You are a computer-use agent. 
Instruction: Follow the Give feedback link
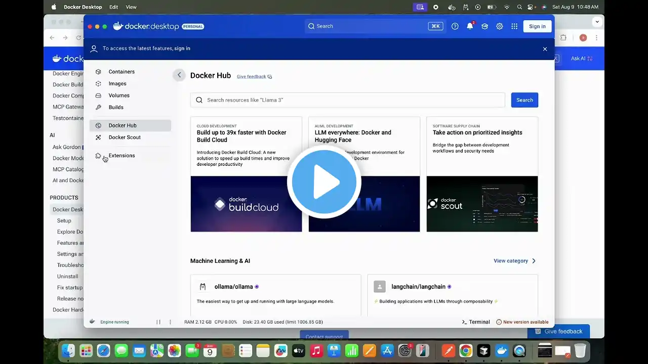click(x=252, y=77)
